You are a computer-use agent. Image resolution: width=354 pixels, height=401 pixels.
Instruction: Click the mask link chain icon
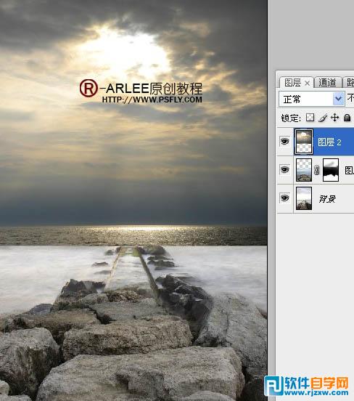tap(317, 170)
